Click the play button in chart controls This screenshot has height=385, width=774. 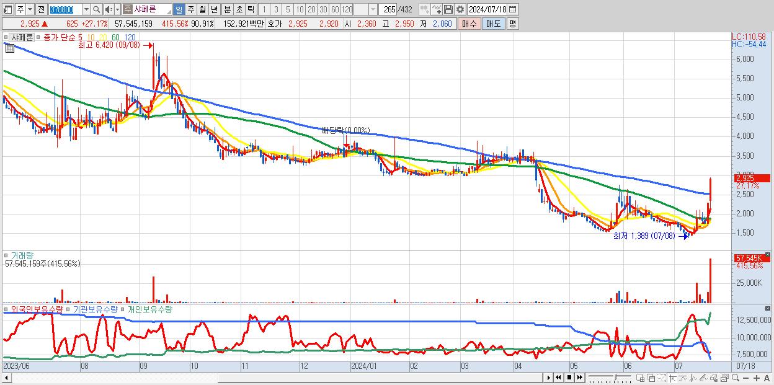(x=549, y=378)
